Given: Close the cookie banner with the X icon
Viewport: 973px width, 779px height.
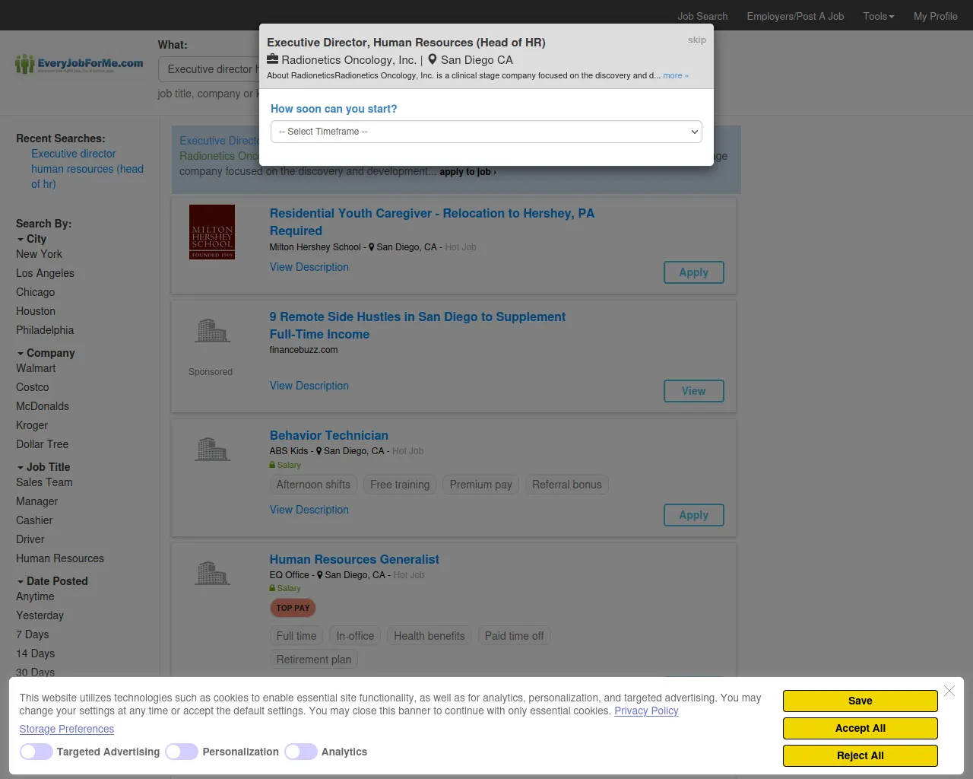Looking at the screenshot, I should [949, 691].
